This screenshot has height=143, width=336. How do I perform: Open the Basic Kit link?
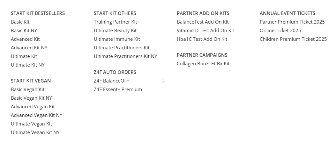(x=20, y=22)
